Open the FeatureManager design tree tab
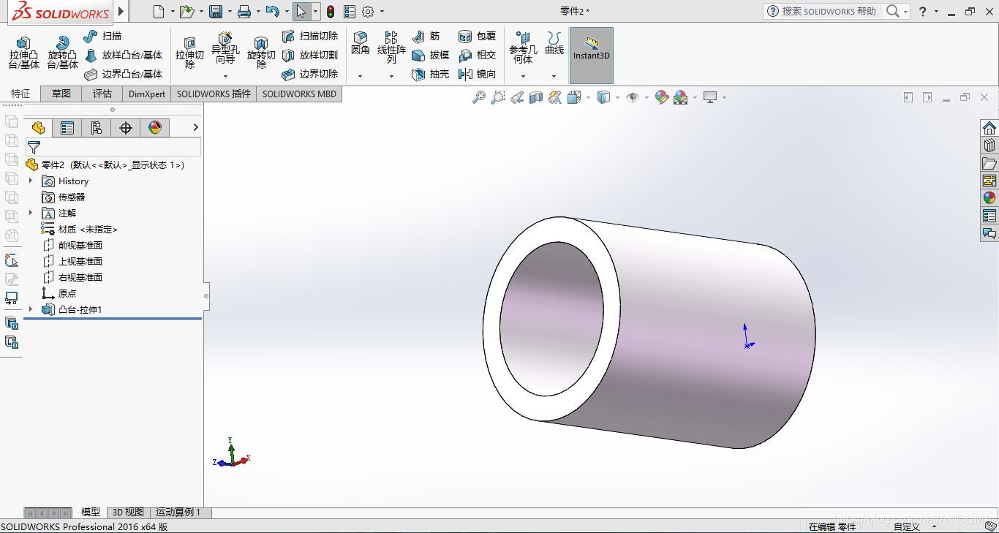Image resolution: width=999 pixels, height=533 pixels. pos(38,128)
